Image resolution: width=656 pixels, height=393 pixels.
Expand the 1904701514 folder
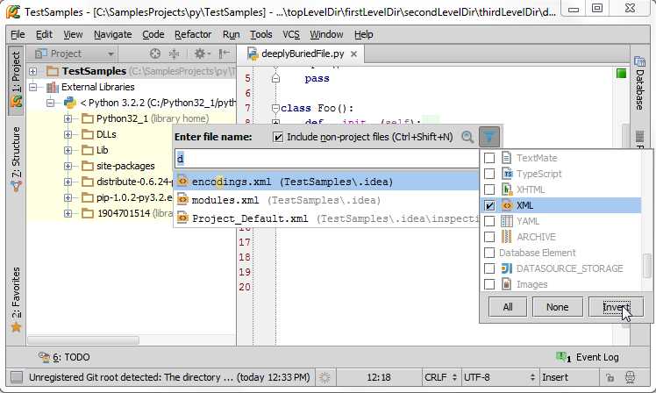68,213
